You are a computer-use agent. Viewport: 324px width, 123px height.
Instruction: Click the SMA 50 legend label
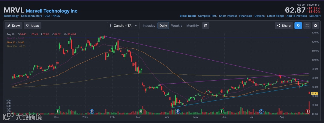[15, 42]
